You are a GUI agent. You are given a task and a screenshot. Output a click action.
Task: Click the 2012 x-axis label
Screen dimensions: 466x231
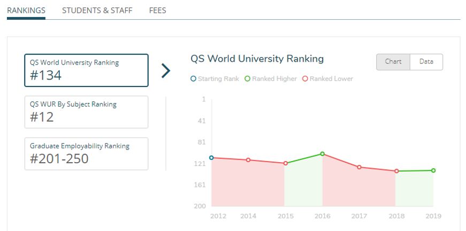pyautogui.click(x=218, y=216)
